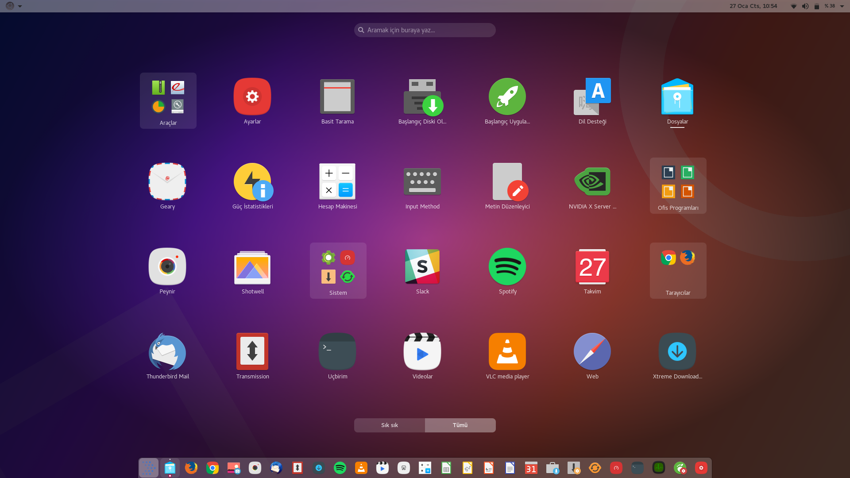Click Spotify in the dock

tap(340, 468)
